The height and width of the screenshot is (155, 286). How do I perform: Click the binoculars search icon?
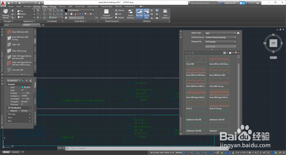pos(219,3)
